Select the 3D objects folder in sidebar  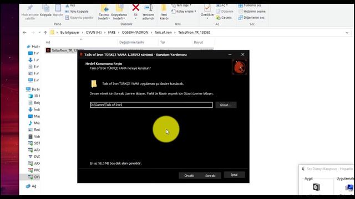click(x=34, y=96)
